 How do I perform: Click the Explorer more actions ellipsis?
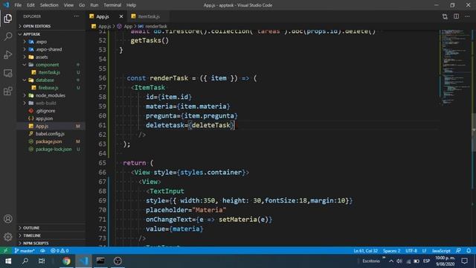click(x=76, y=16)
